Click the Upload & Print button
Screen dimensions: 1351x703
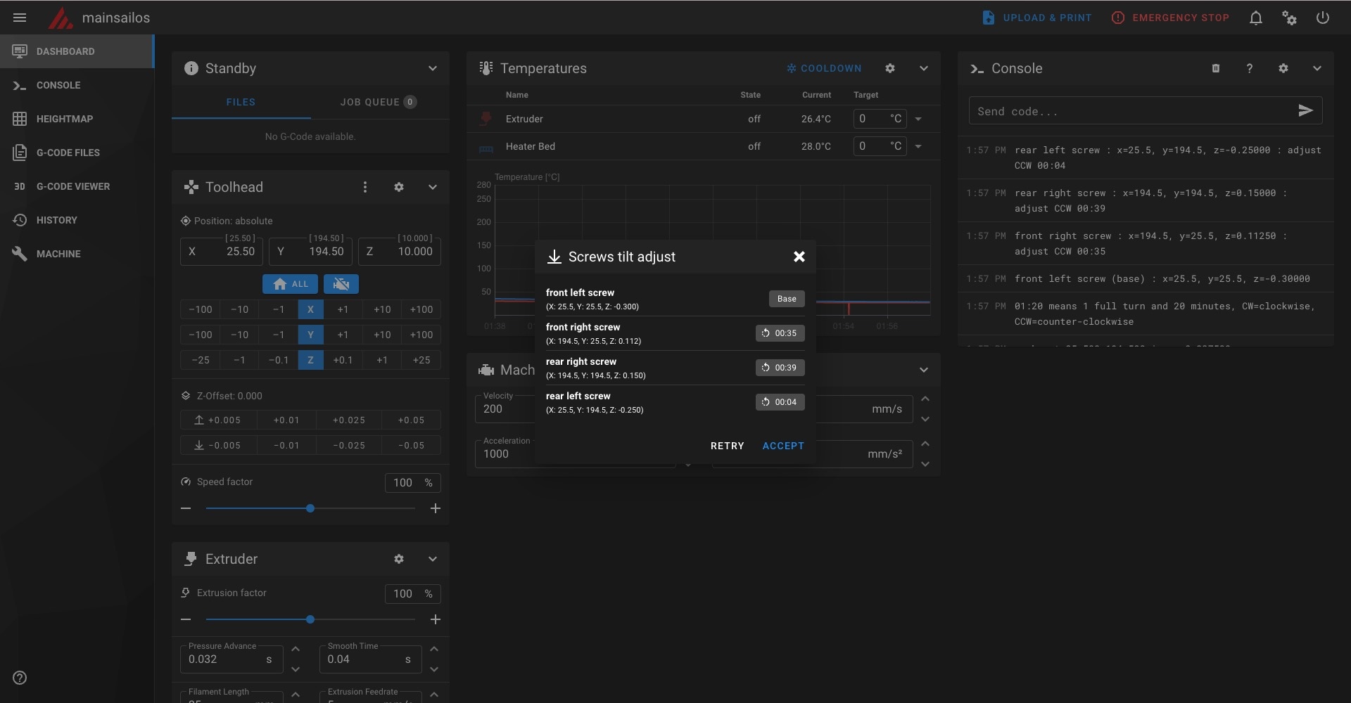[x=1036, y=18]
